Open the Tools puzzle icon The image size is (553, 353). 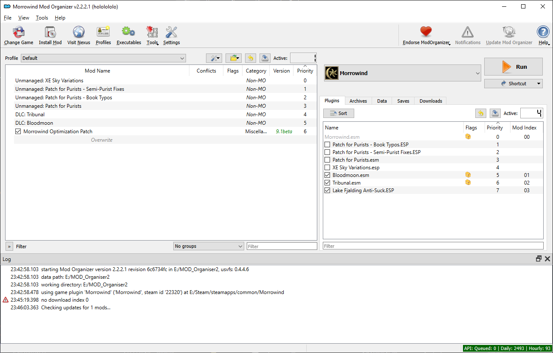pos(152,32)
